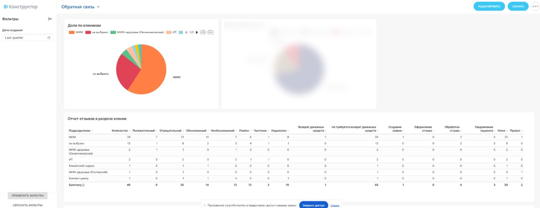Go to previous legend page arrow

click(x=186, y=32)
